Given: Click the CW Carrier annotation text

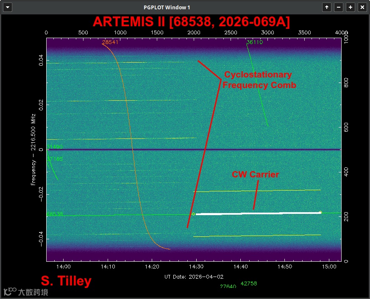Looking at the screenshot, I should click(x=255, y=174).
